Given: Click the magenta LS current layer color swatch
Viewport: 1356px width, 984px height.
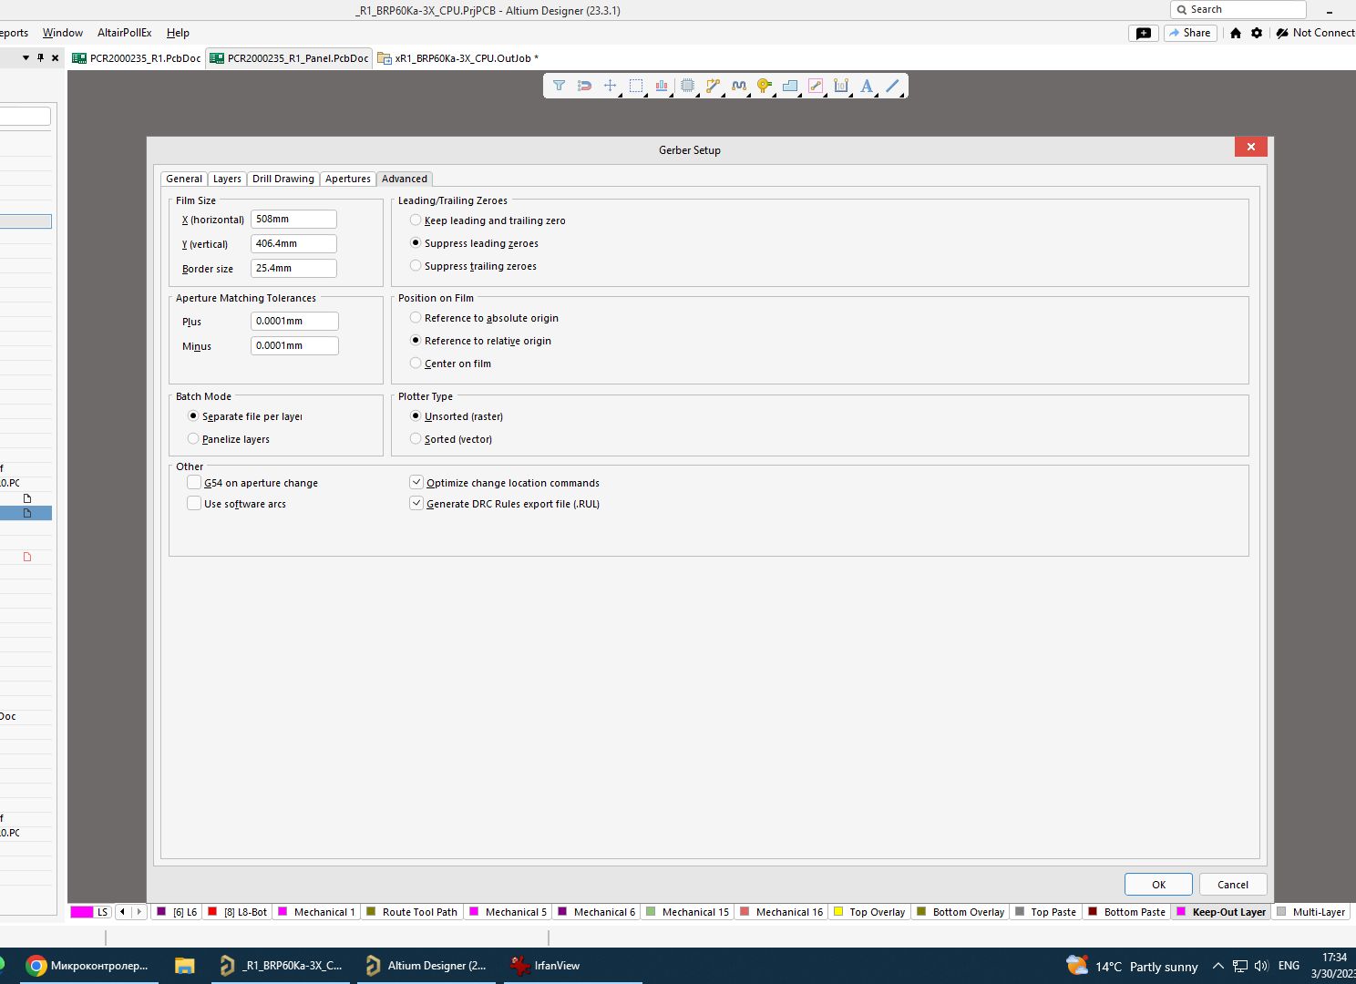Looking at the screenshot, I should (x=82, y=912).
